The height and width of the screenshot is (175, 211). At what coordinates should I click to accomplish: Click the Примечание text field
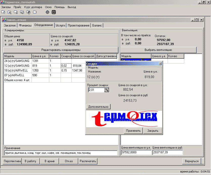coord(61,153)
